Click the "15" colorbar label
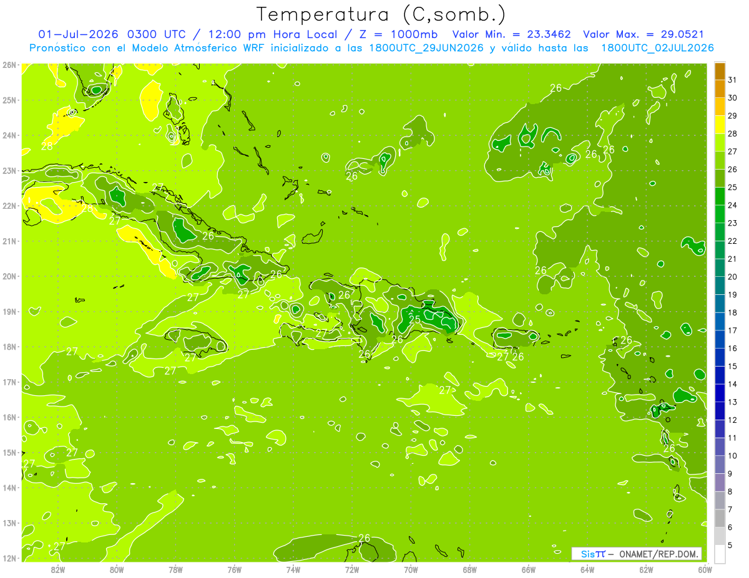749x578 pixels. (x=732, y=366)
